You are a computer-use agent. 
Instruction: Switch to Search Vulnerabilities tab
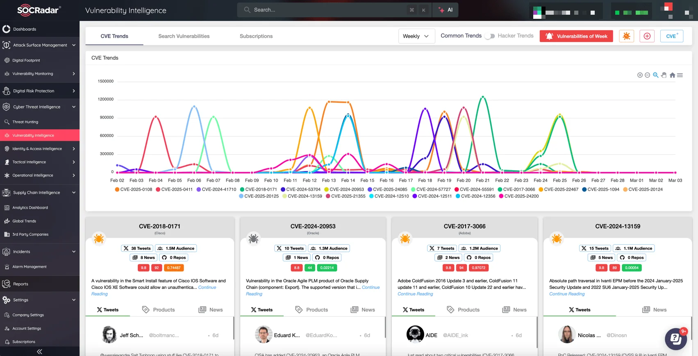[184, 36]
